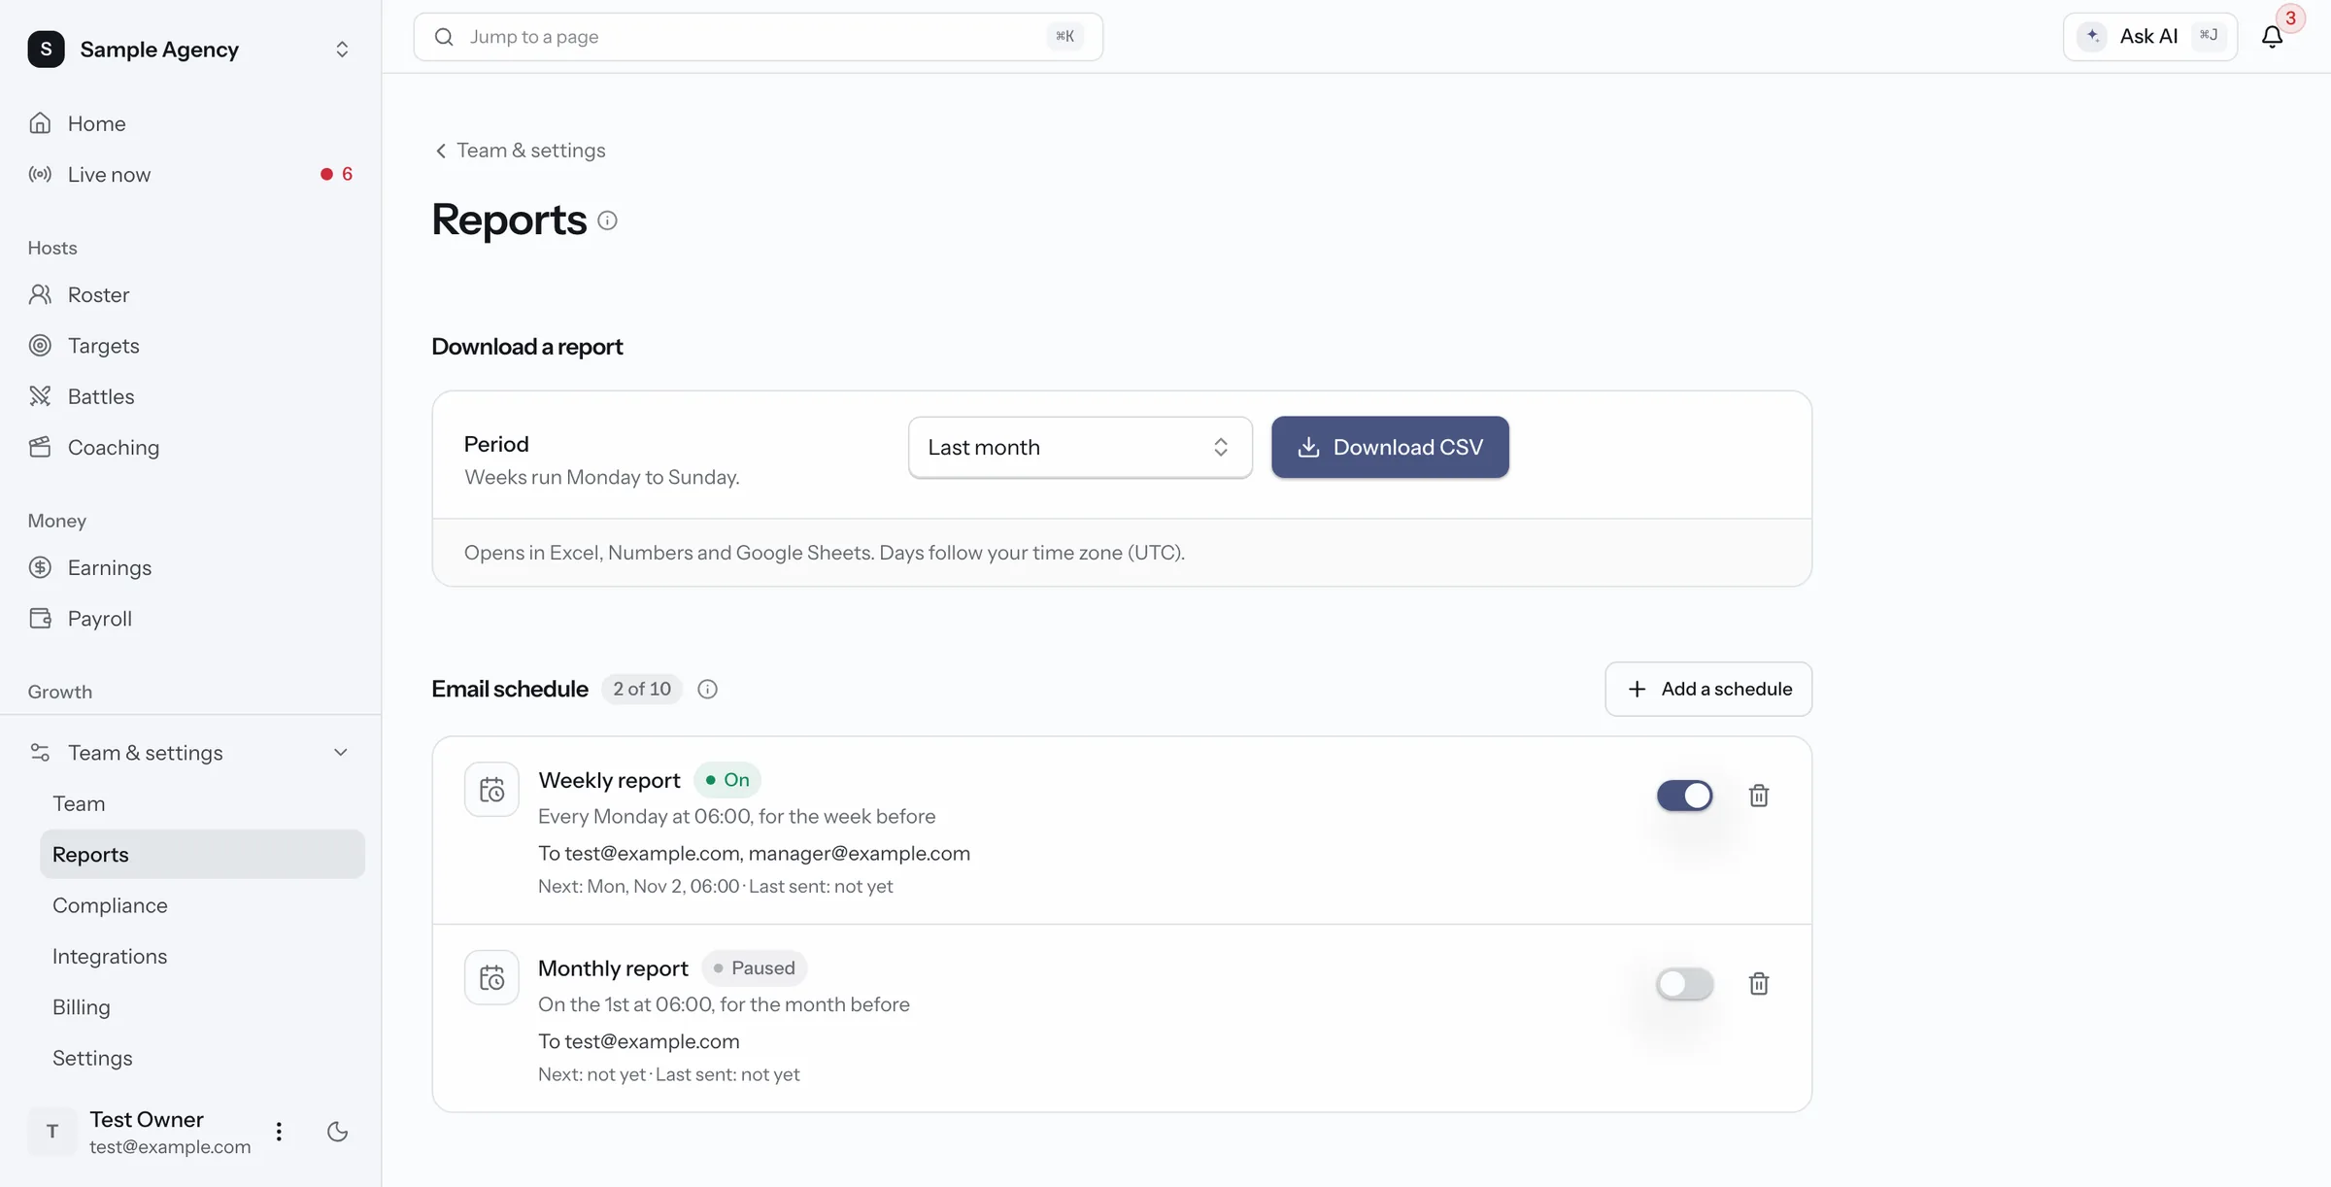
Task: Delete the Weekly report schedule
Action: pyautogui.click(x=1759, y=796)
